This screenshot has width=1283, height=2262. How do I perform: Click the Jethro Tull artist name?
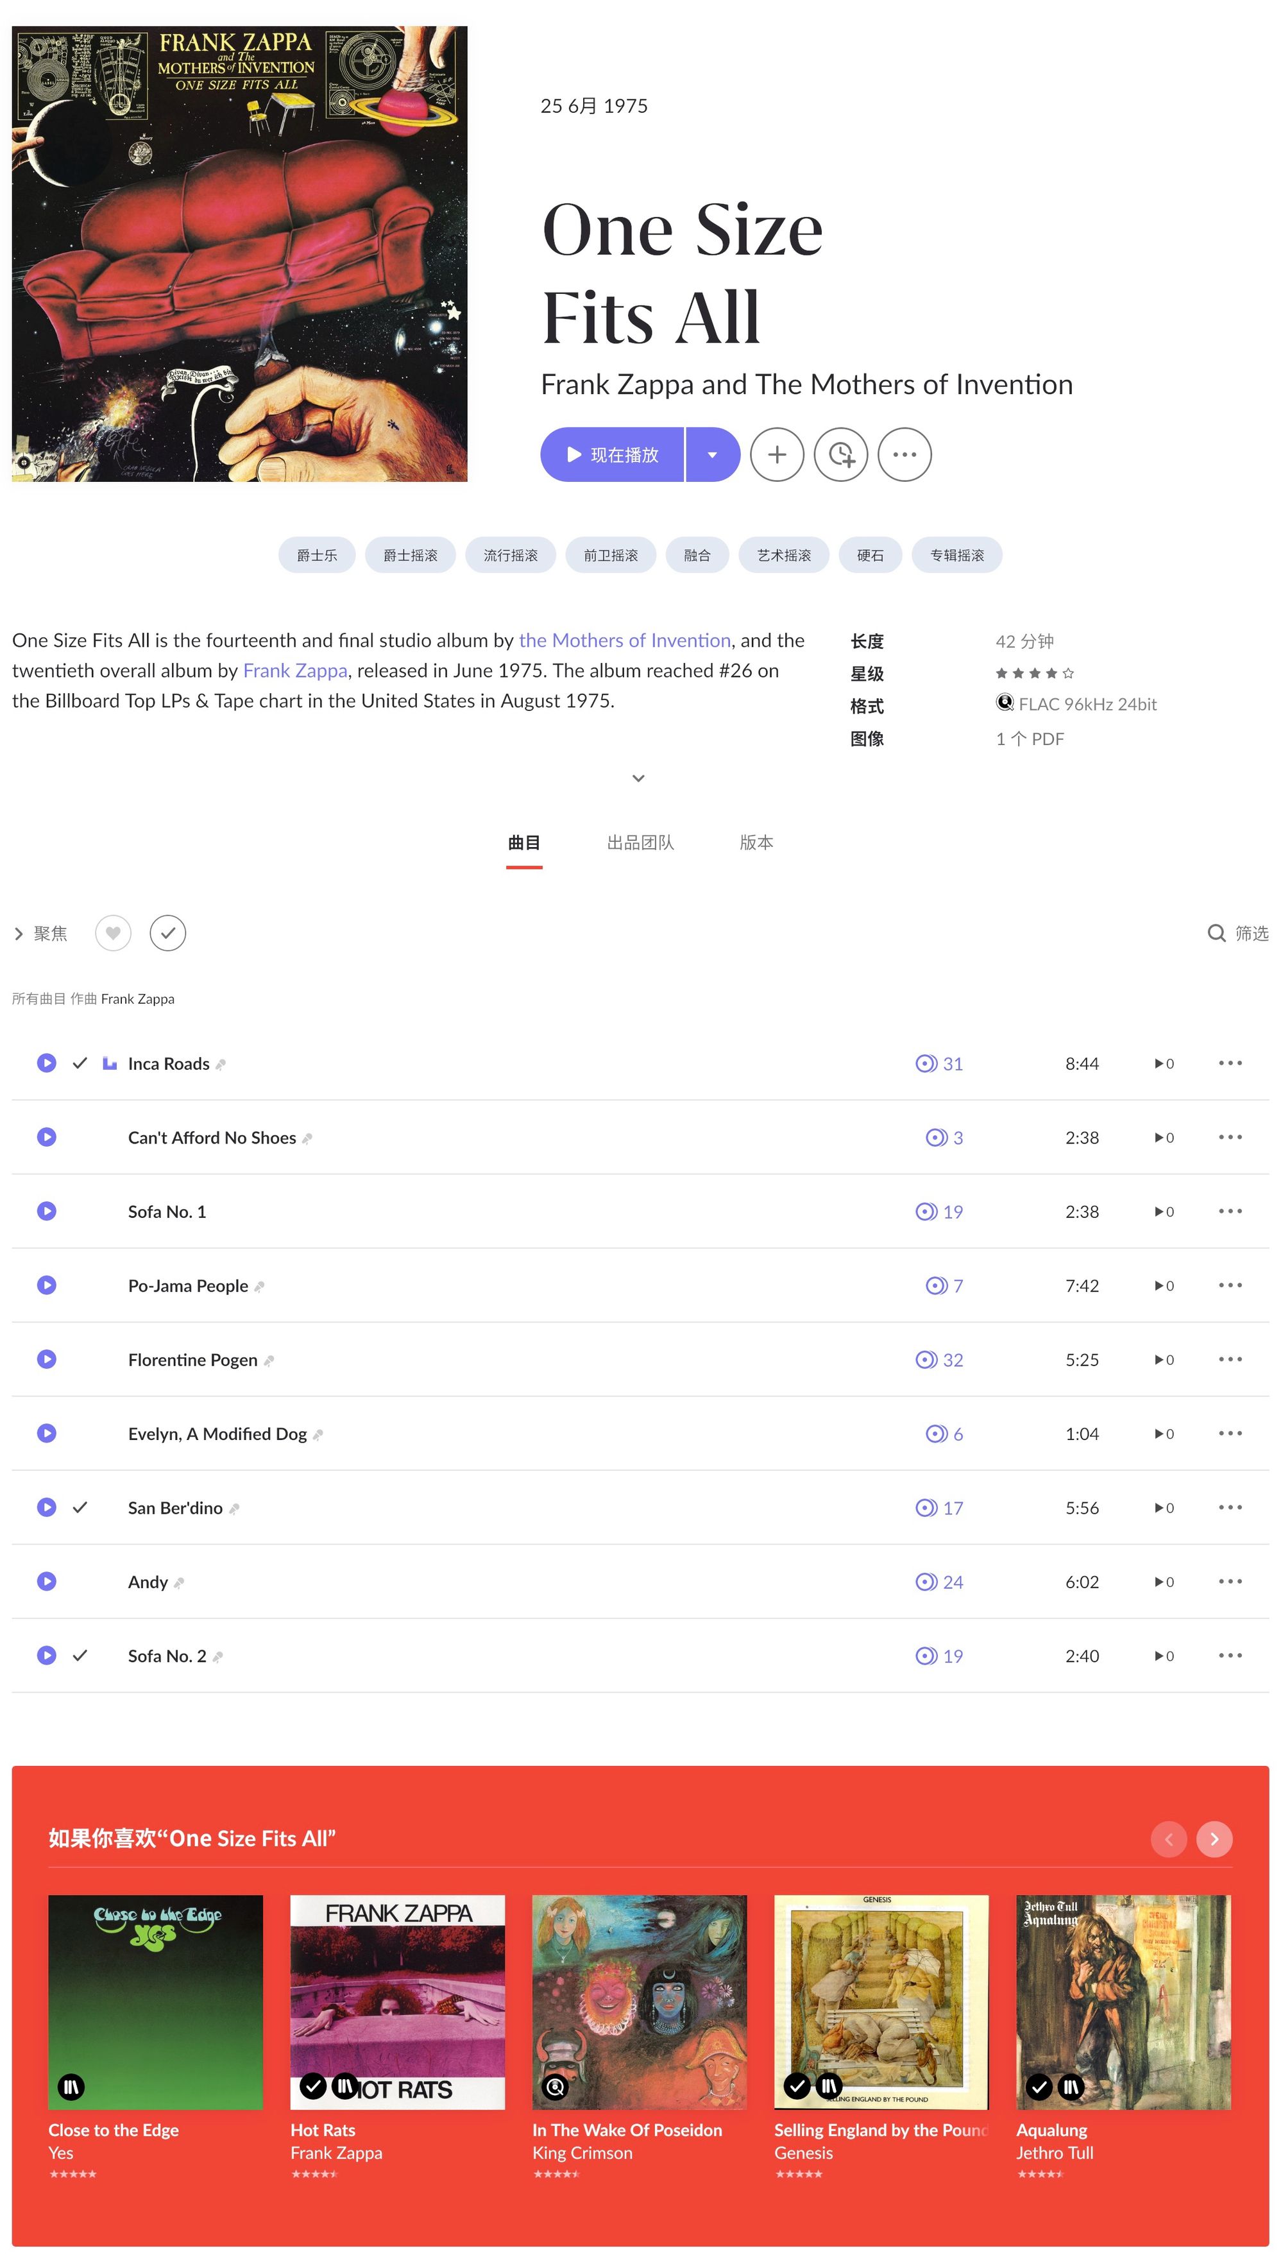[x=1055, y=2153]
